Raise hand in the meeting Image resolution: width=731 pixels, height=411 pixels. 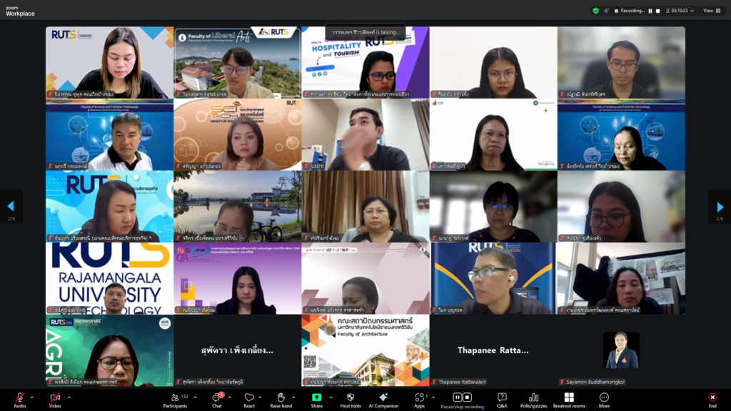tap(281, 397)
